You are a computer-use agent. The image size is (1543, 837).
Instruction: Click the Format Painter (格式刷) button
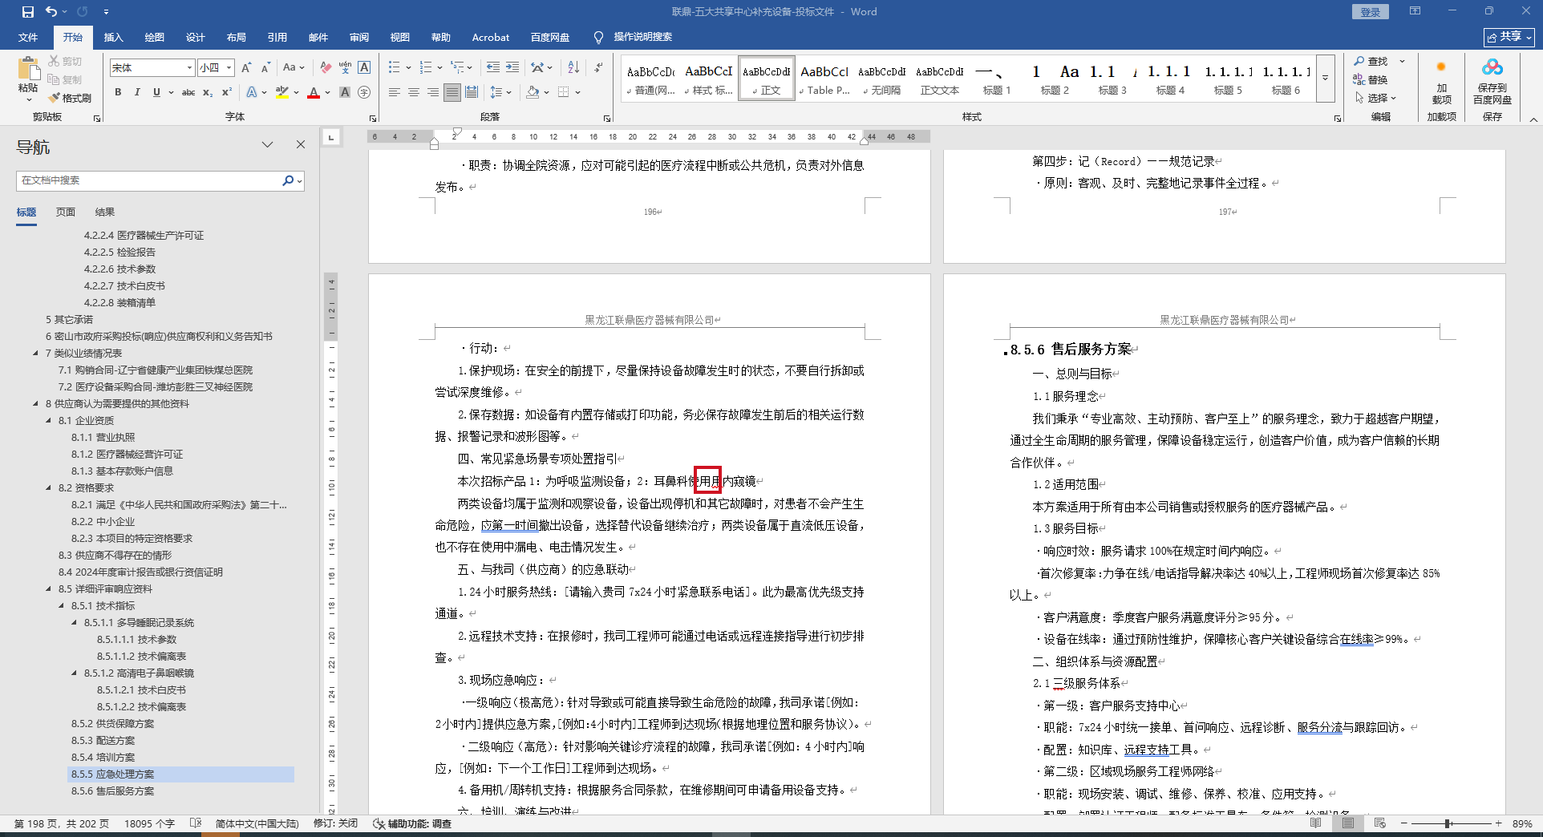click(71, 98)
